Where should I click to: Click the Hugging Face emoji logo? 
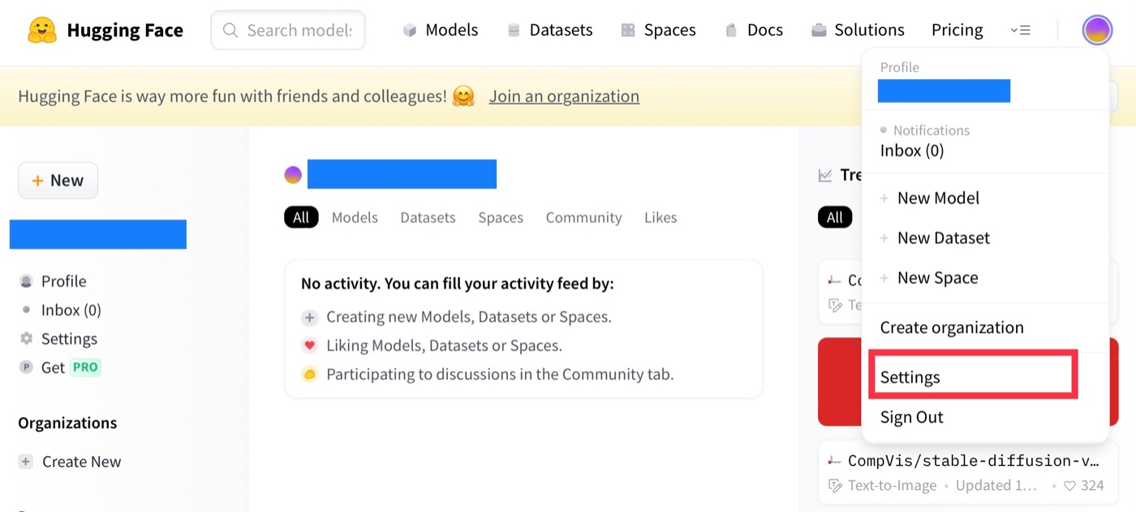pyautogui.click(x=42, y=31)
